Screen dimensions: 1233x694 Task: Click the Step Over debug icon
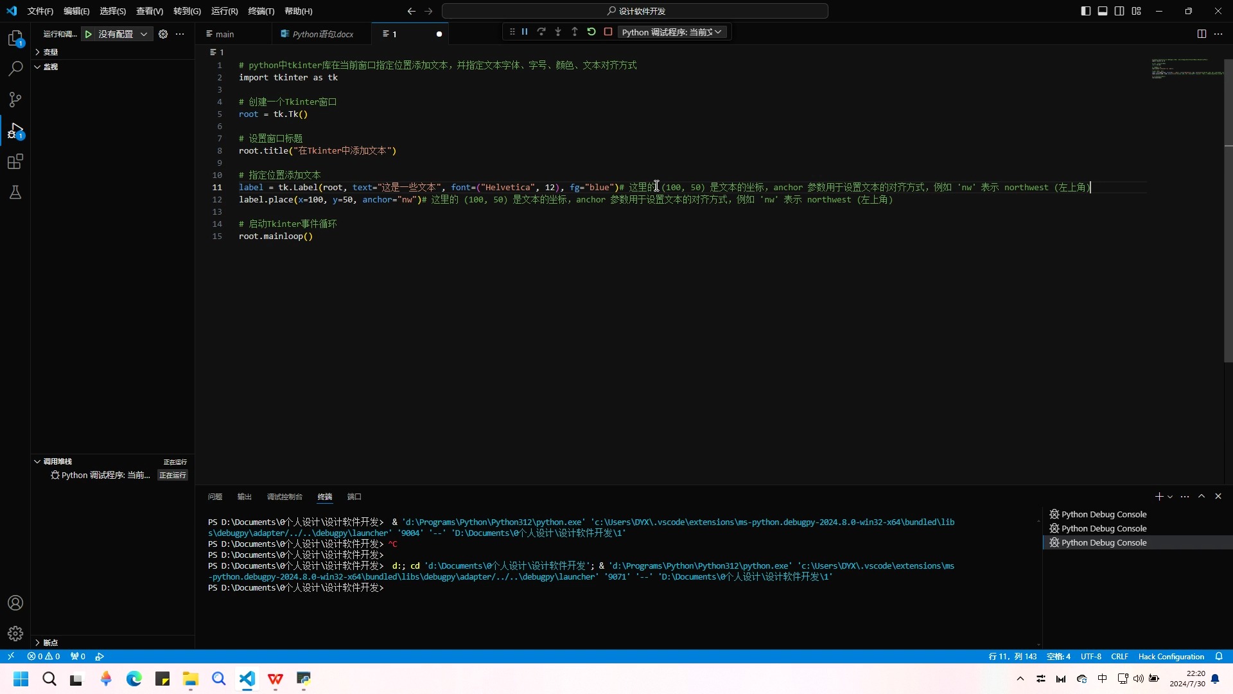[x=541, y=31]
